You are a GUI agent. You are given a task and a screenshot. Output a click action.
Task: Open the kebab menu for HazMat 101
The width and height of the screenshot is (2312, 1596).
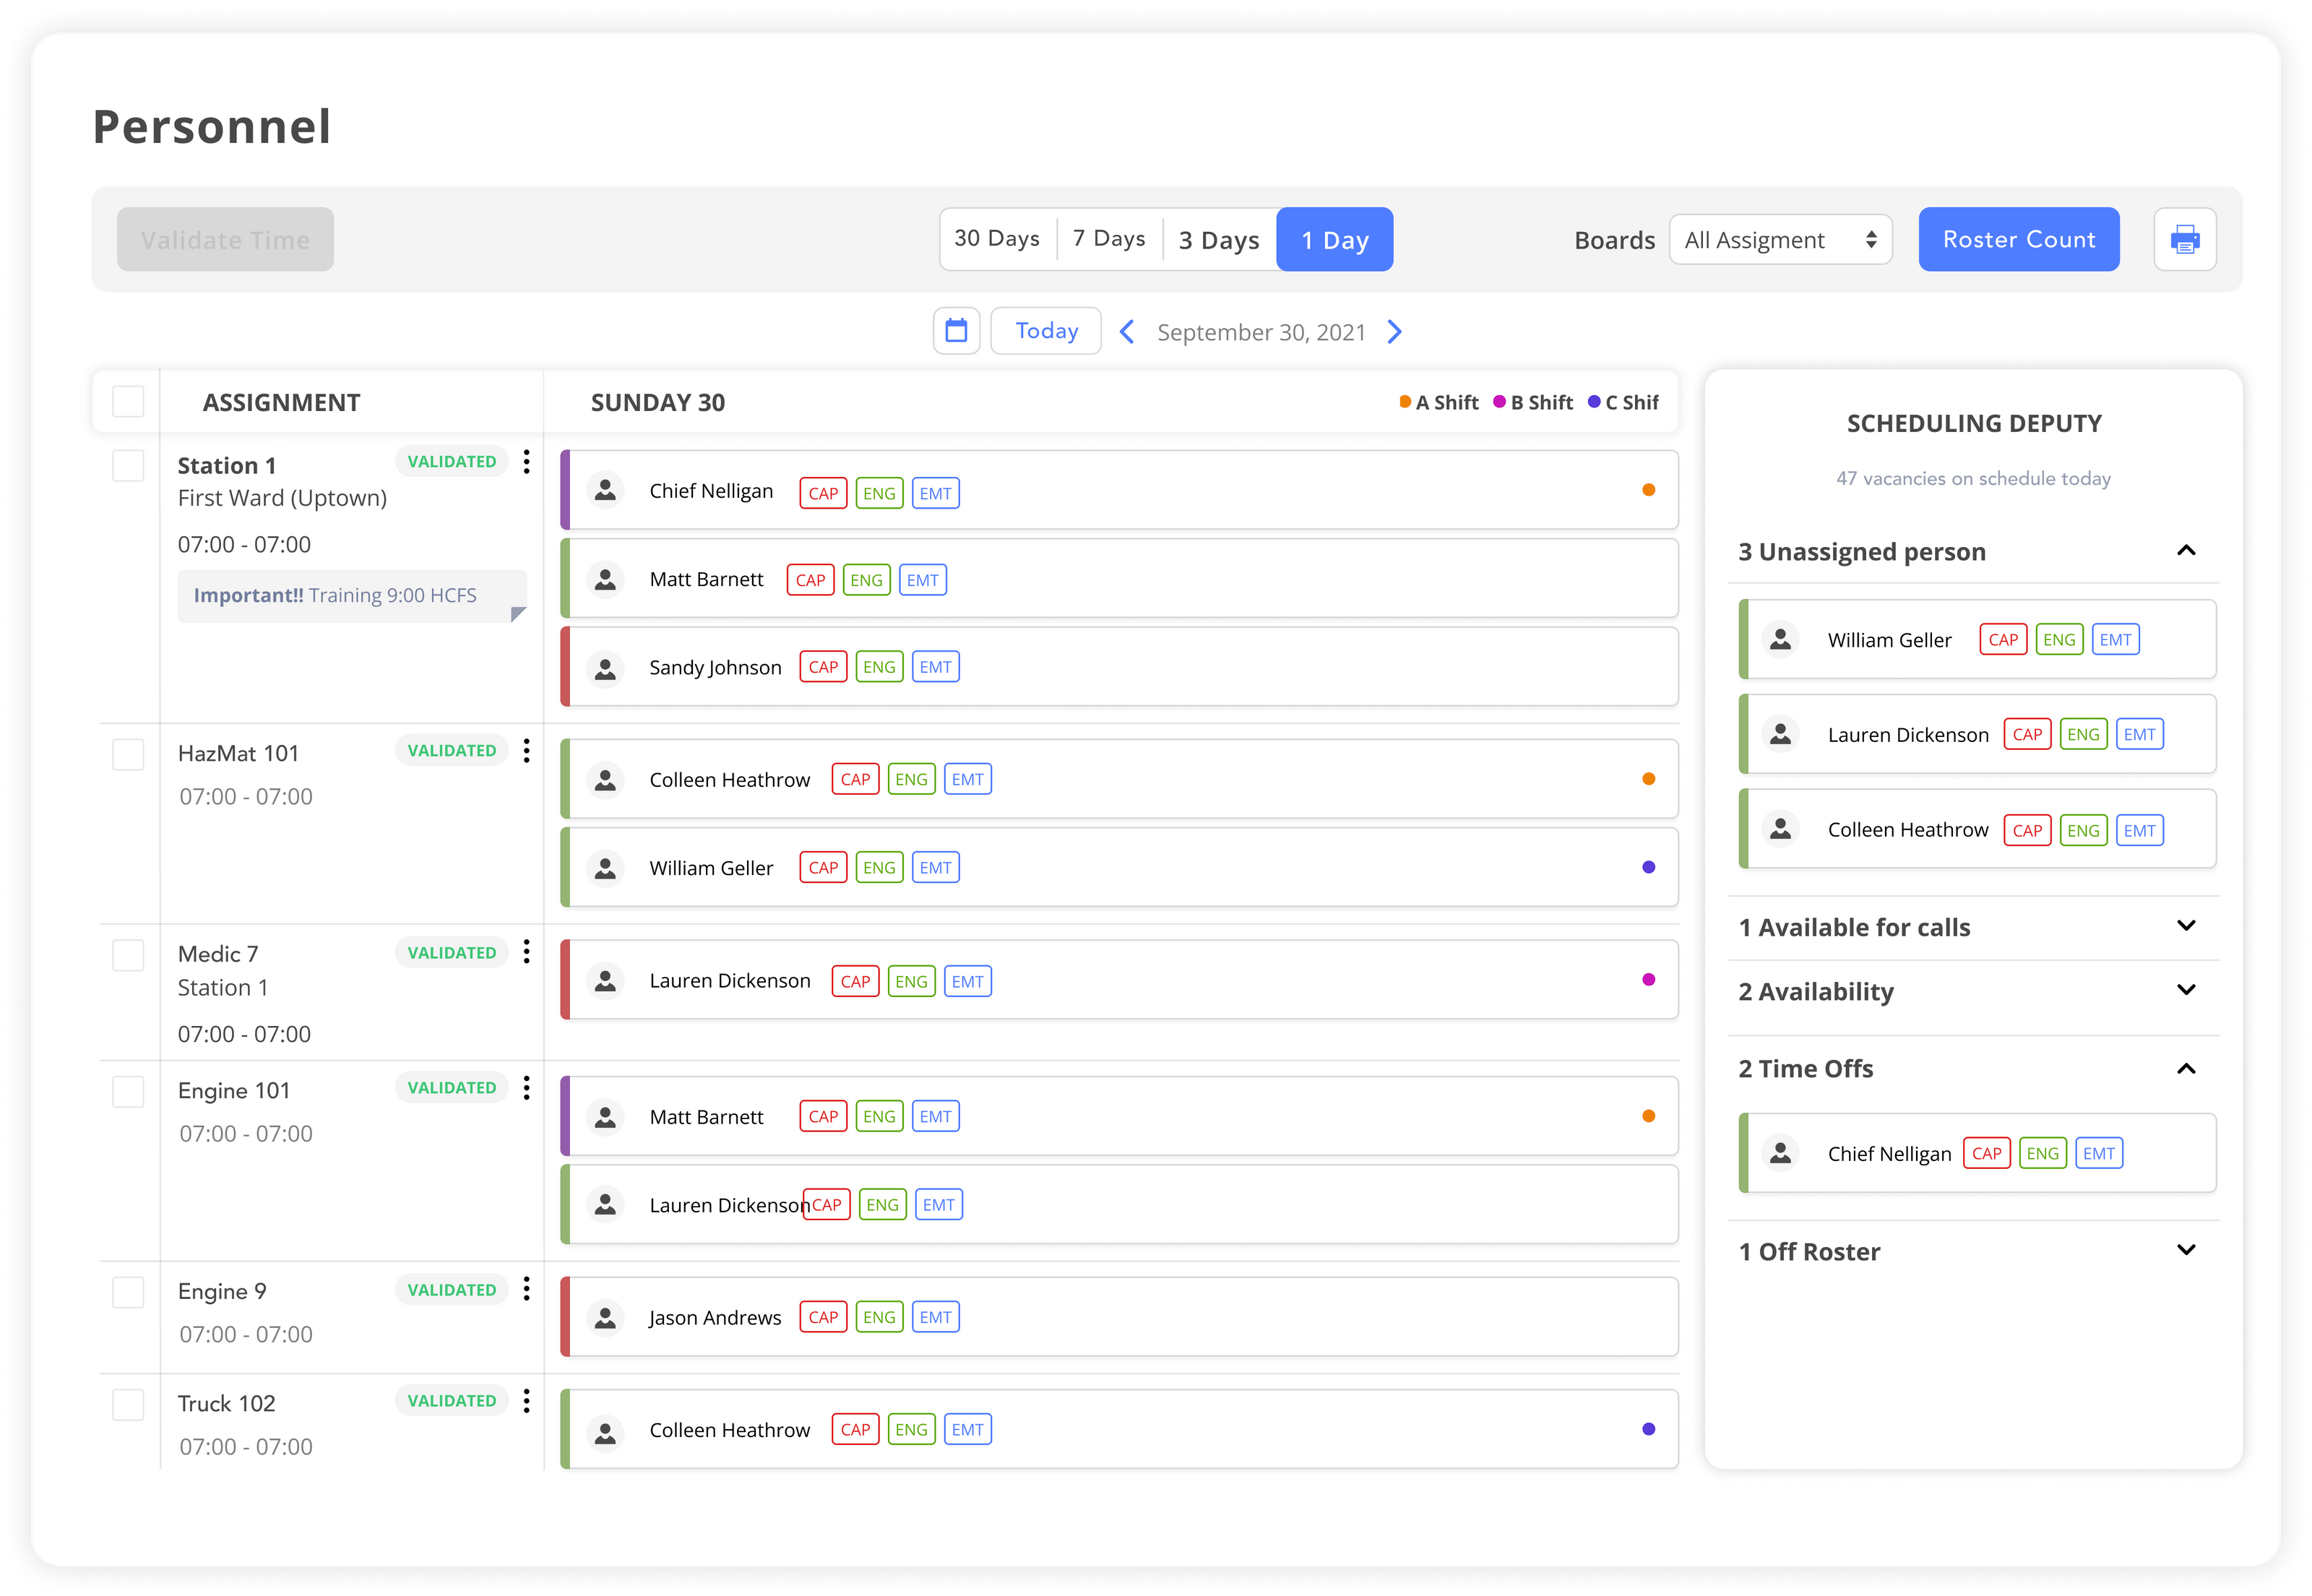point(527,750)
